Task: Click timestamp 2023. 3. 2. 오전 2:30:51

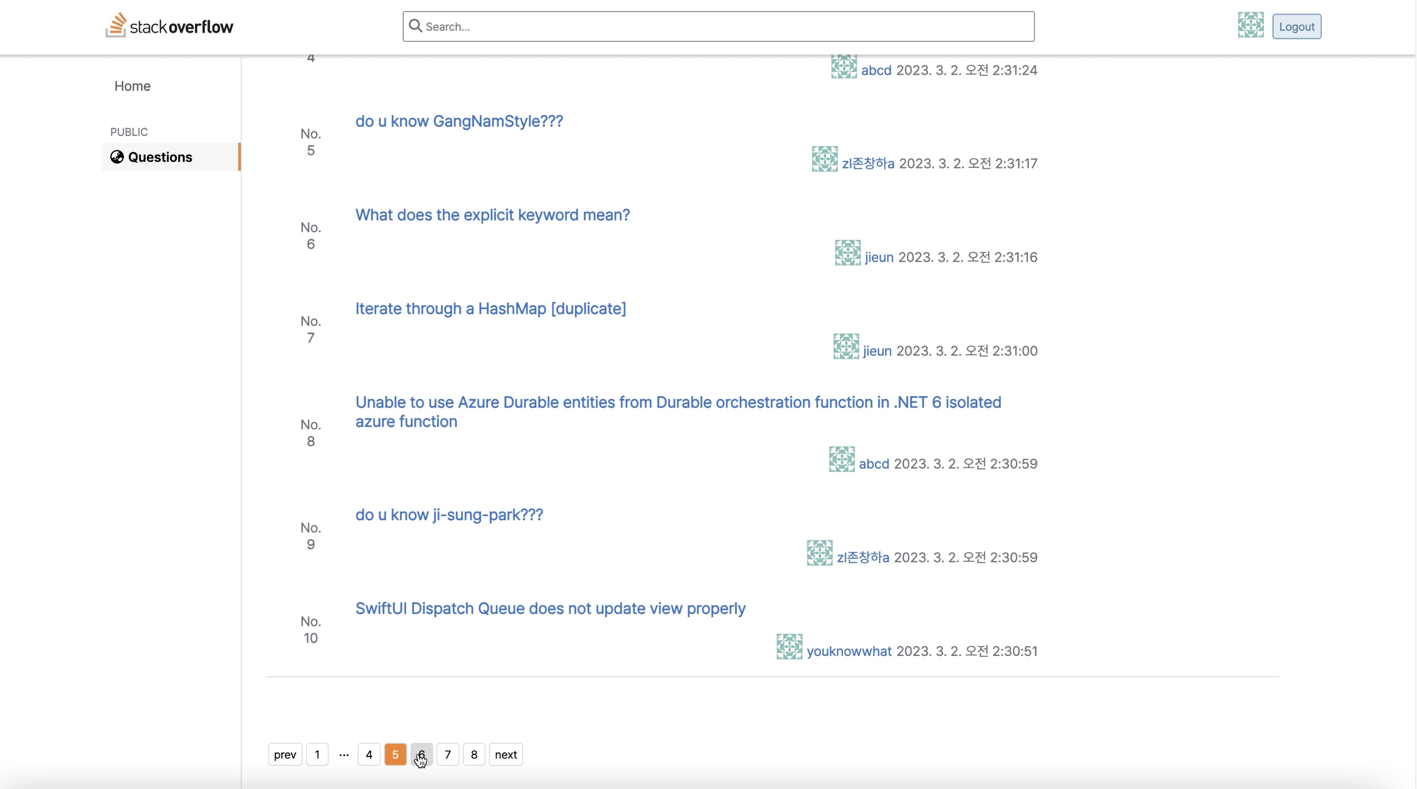Action: click(967, 651)
